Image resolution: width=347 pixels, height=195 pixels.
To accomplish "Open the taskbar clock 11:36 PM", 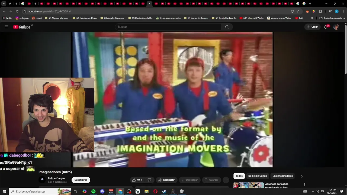I will click(x=332, y=191).
